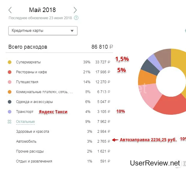This screenshot has height=170, width=186.
Task: Click the red segment of donut chart
Action: tap(168, 106)
